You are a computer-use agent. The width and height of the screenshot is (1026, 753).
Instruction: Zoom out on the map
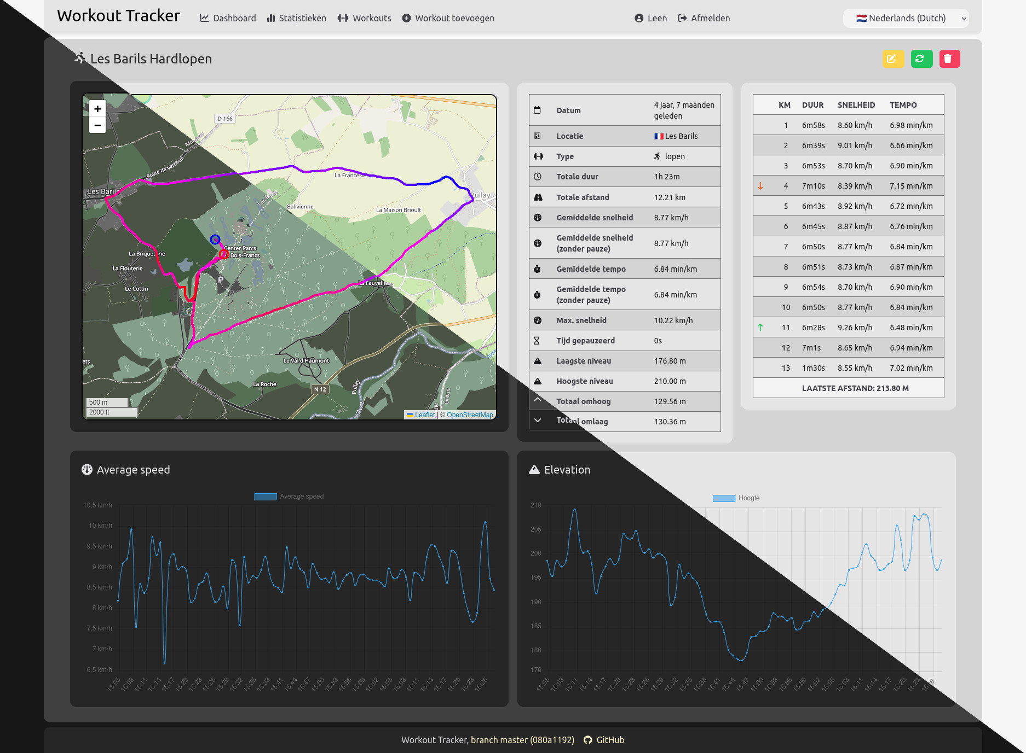[x=97, y=125]
